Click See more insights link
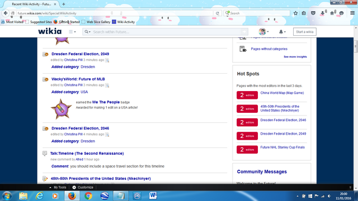Viewport: 358px width, 201px height. (295, 57)
